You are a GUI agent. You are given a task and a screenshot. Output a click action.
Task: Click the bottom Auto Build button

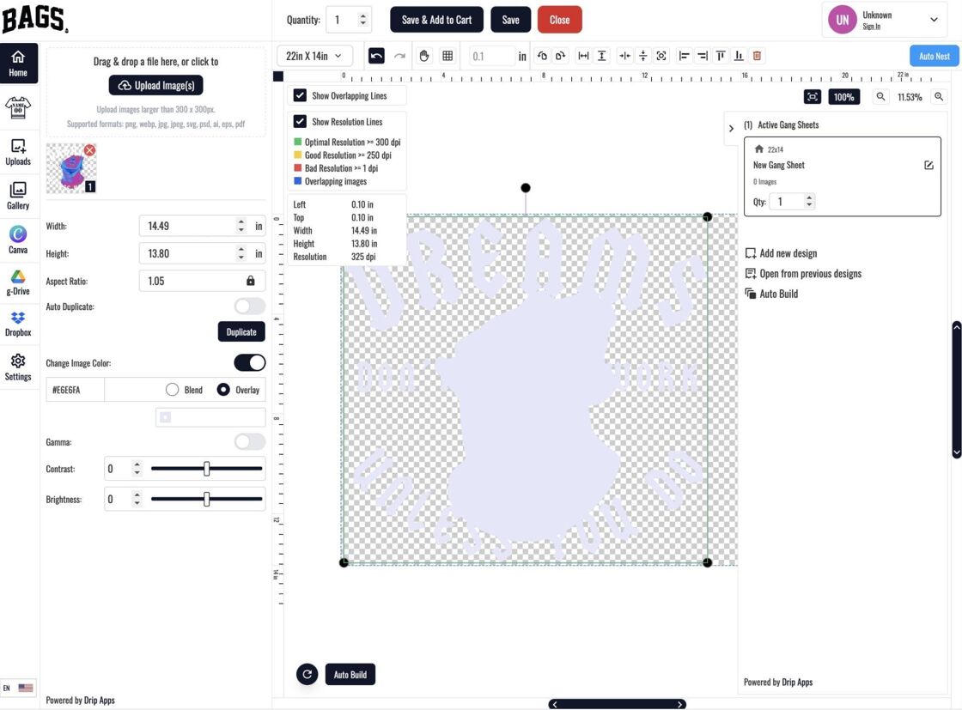[x=350, y=675]
